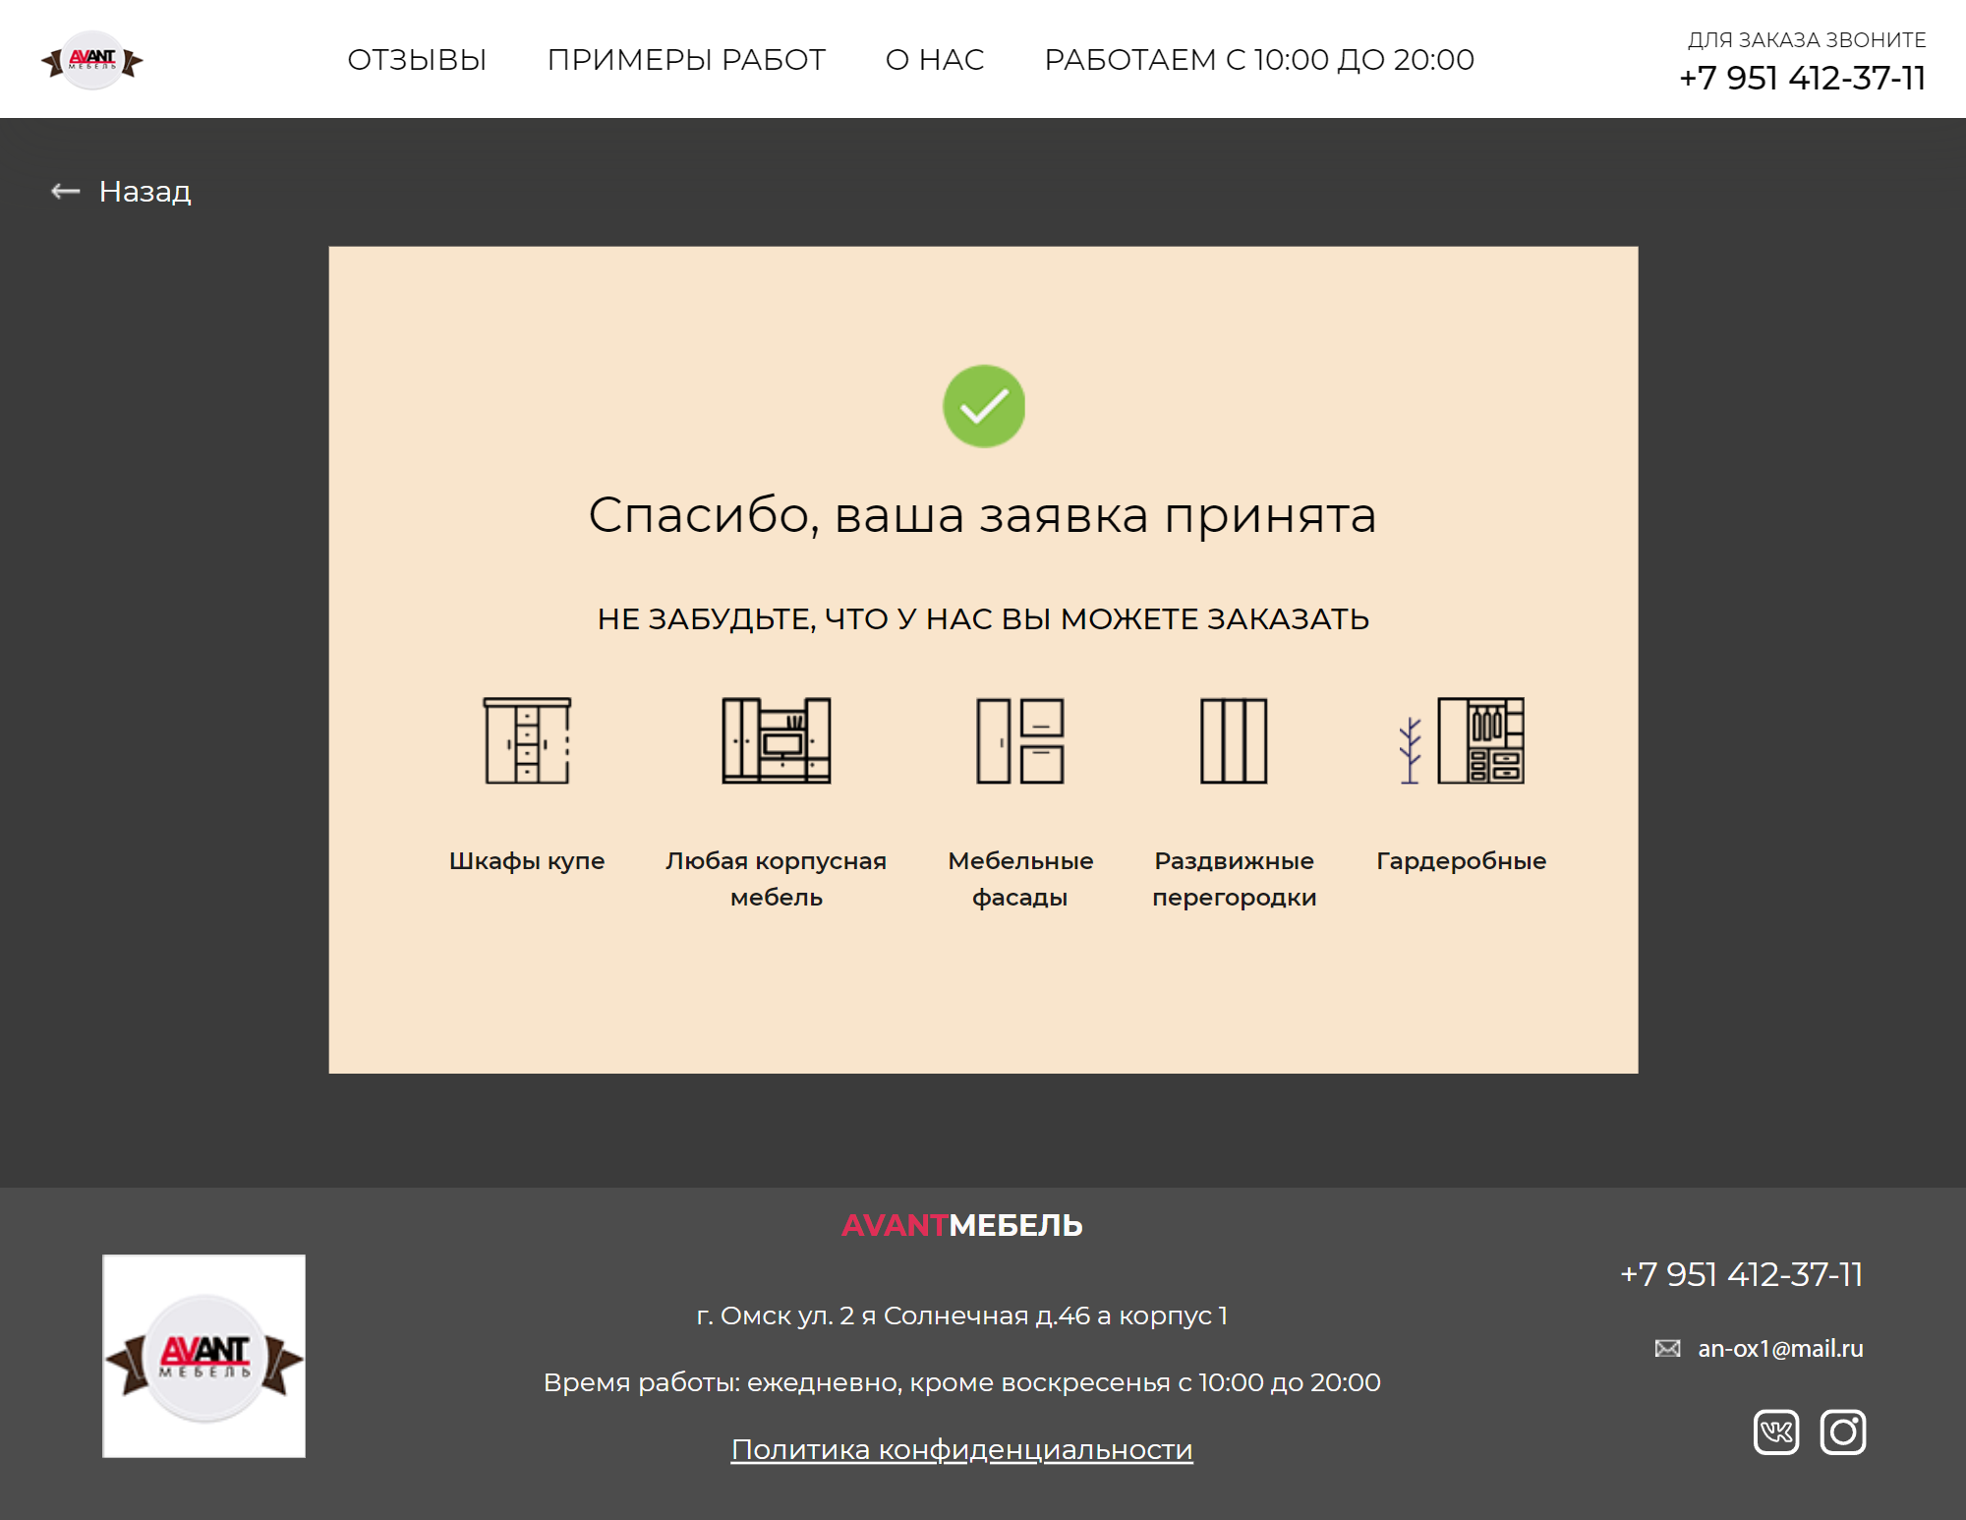Viewport: 1966px width, 1520px height.
Task: Open the VK social page icon
Action: pyautogui.click(x=1775, y=1432)
